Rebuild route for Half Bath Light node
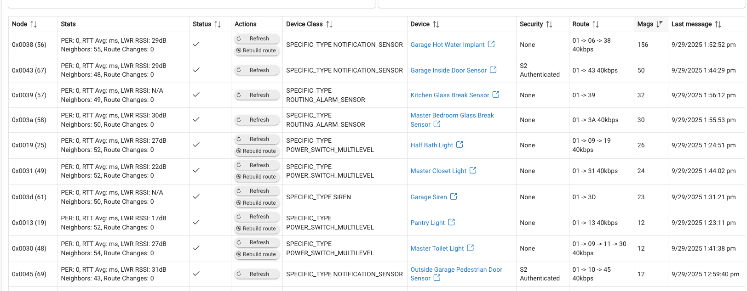This screenshot has height=291, width=747. [257, 151]
